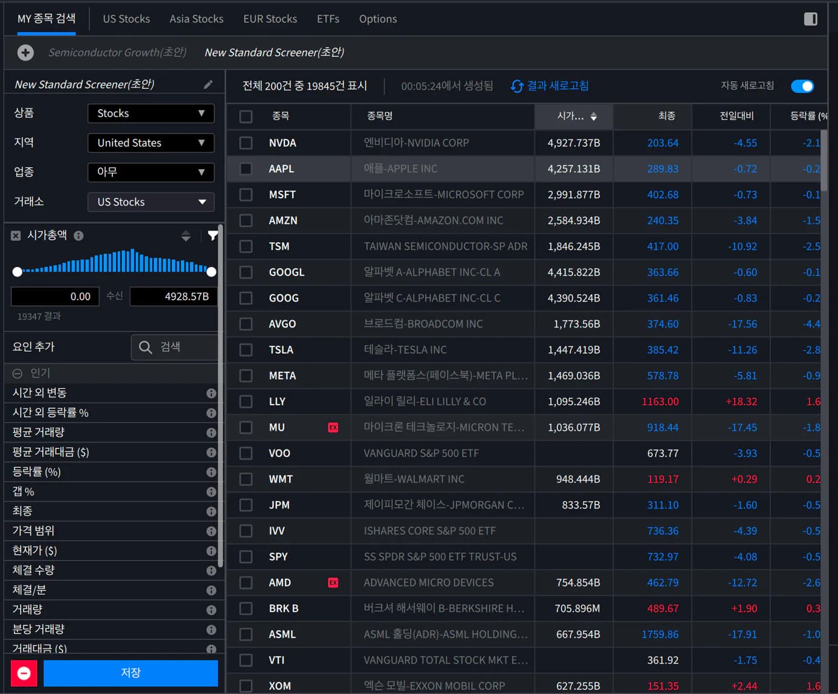
Task: Open the 상품 dropdown showing Stocks
Action: click(151, 113)
